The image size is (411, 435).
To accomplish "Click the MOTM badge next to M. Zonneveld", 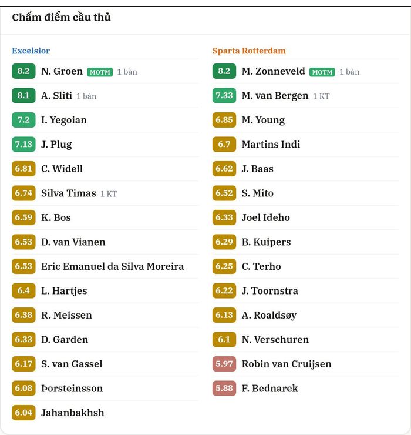I will pos(322,72).
